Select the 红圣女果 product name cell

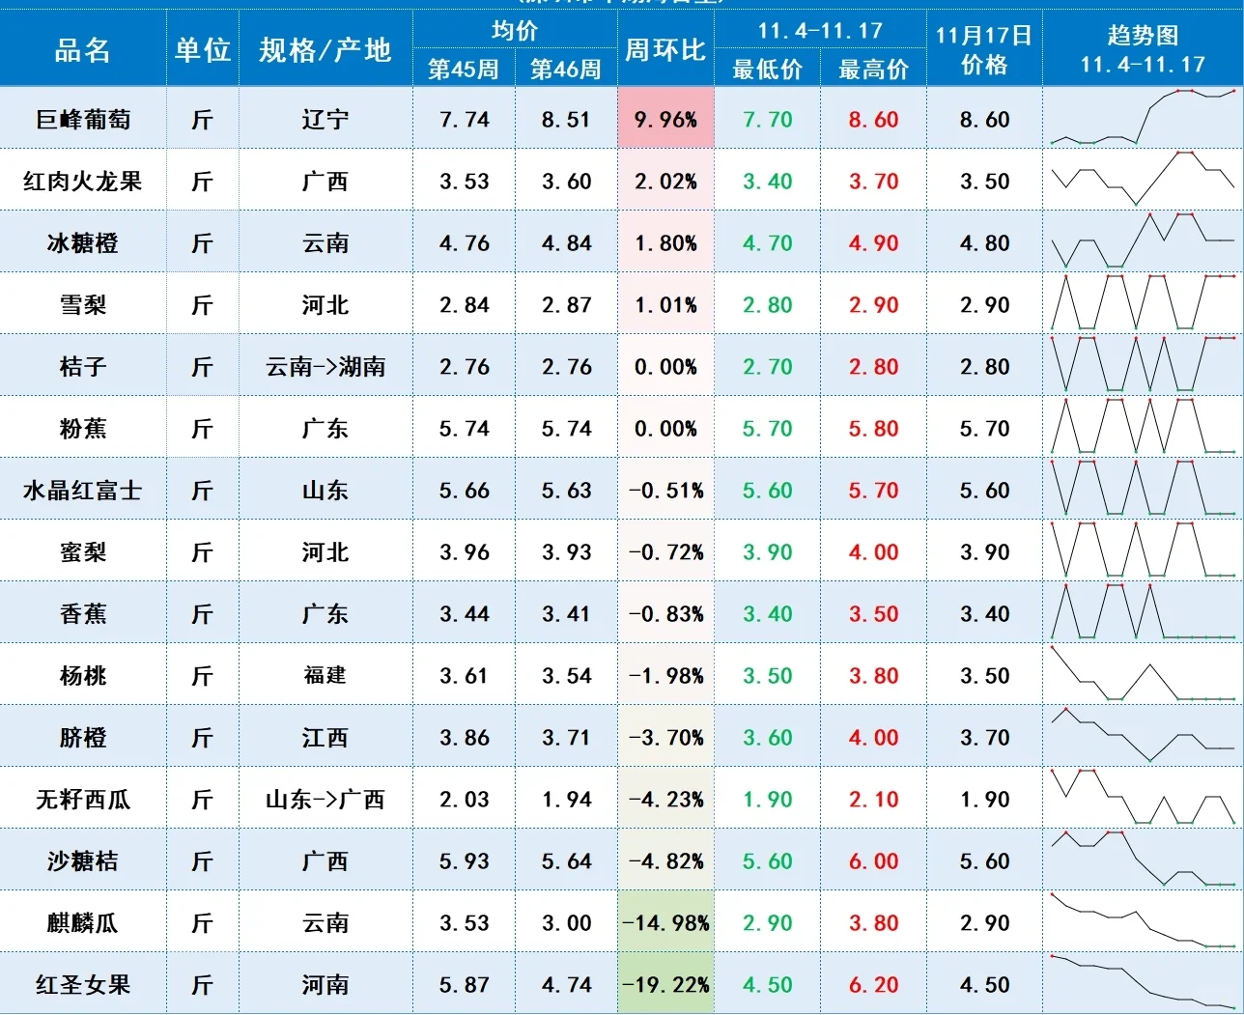click(x=83, y=985)
